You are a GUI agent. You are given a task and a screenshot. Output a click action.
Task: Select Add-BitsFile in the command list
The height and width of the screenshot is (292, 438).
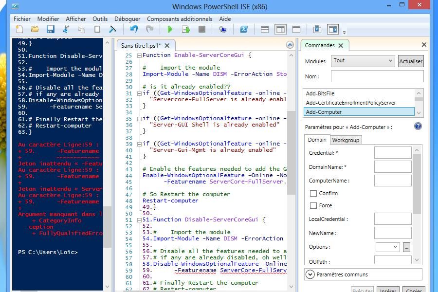pyautogui.click(x=320, y=93)
